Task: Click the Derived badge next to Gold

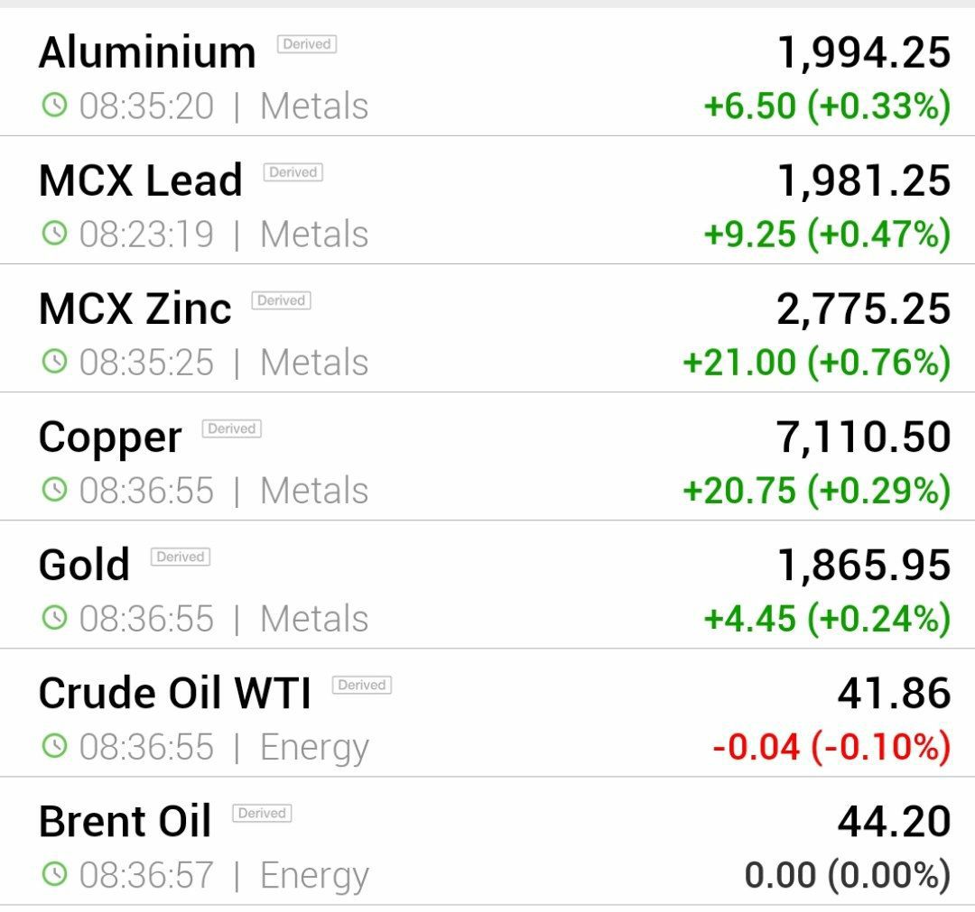Action: coord(181,557)
